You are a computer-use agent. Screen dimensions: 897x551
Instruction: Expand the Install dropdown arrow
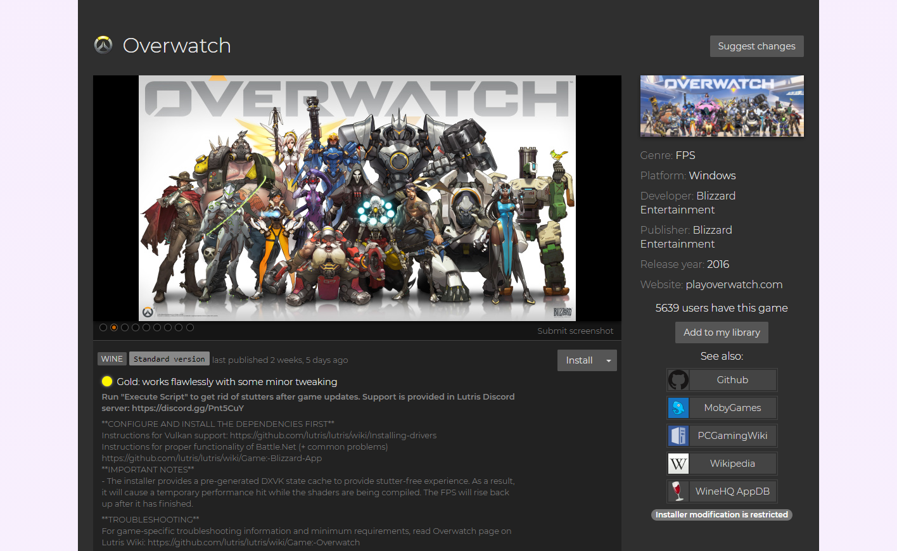tap(609, 360)
